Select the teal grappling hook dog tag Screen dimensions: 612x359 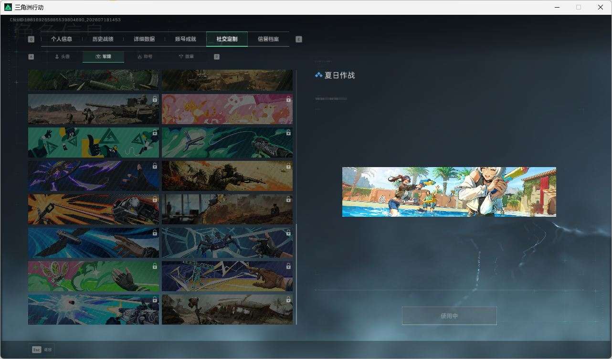pos(227,142)
